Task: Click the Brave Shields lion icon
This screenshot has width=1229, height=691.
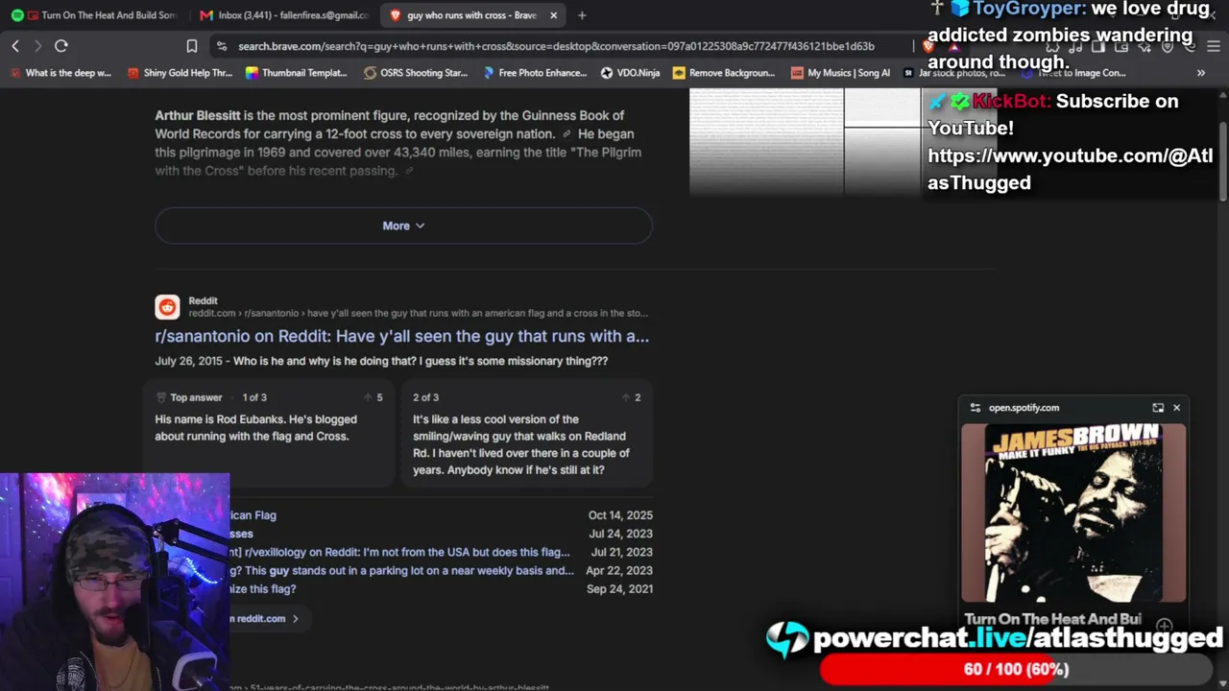Action: coord(928,46)
